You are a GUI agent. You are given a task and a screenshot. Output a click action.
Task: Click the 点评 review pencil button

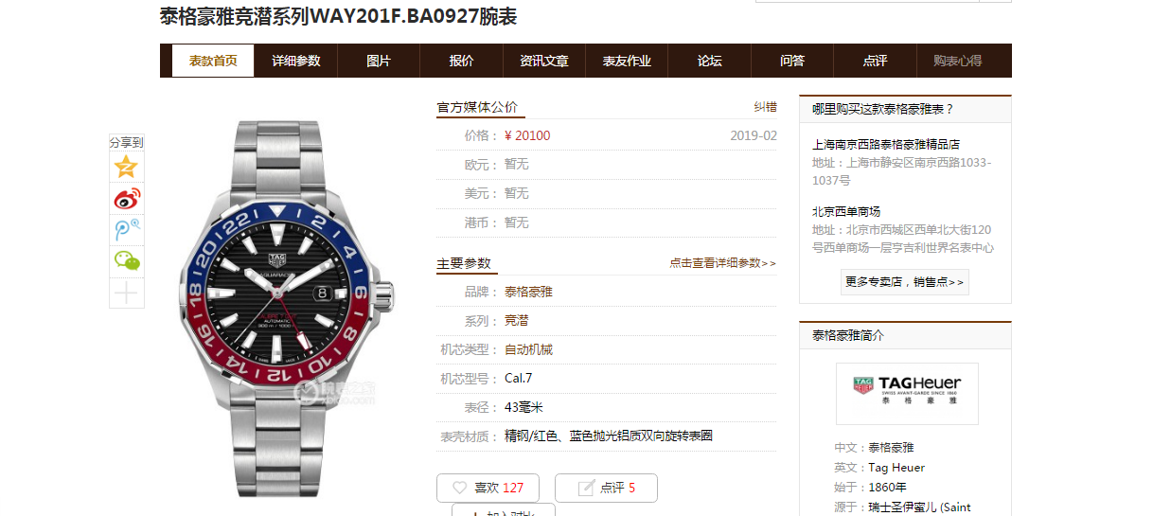coord(606,488)
